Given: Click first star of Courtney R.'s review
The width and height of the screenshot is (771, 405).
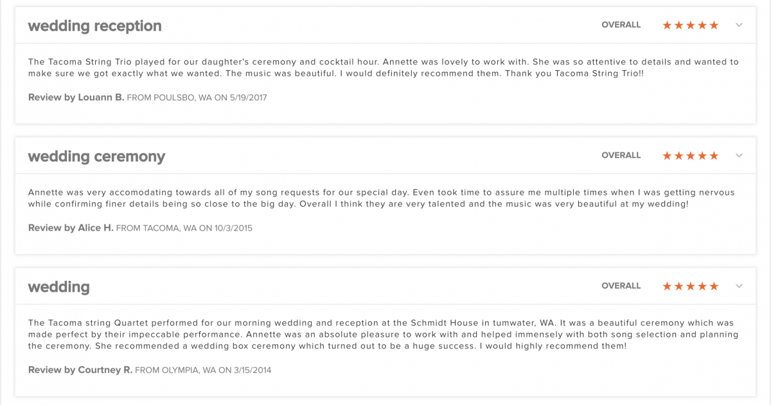Looking at the screenshot, I should click(x=667, y=286).
